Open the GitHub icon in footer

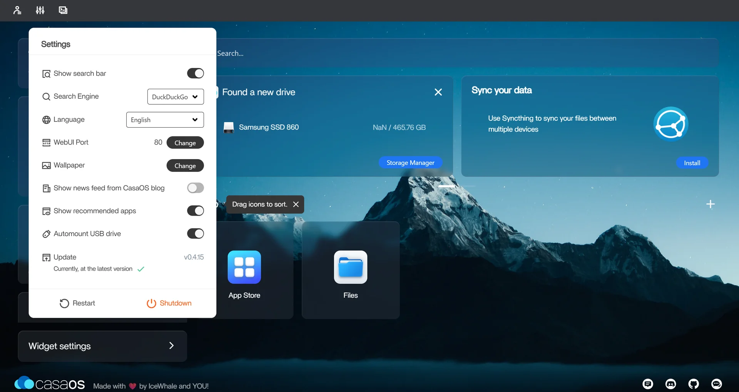click(x=694, y=384)
